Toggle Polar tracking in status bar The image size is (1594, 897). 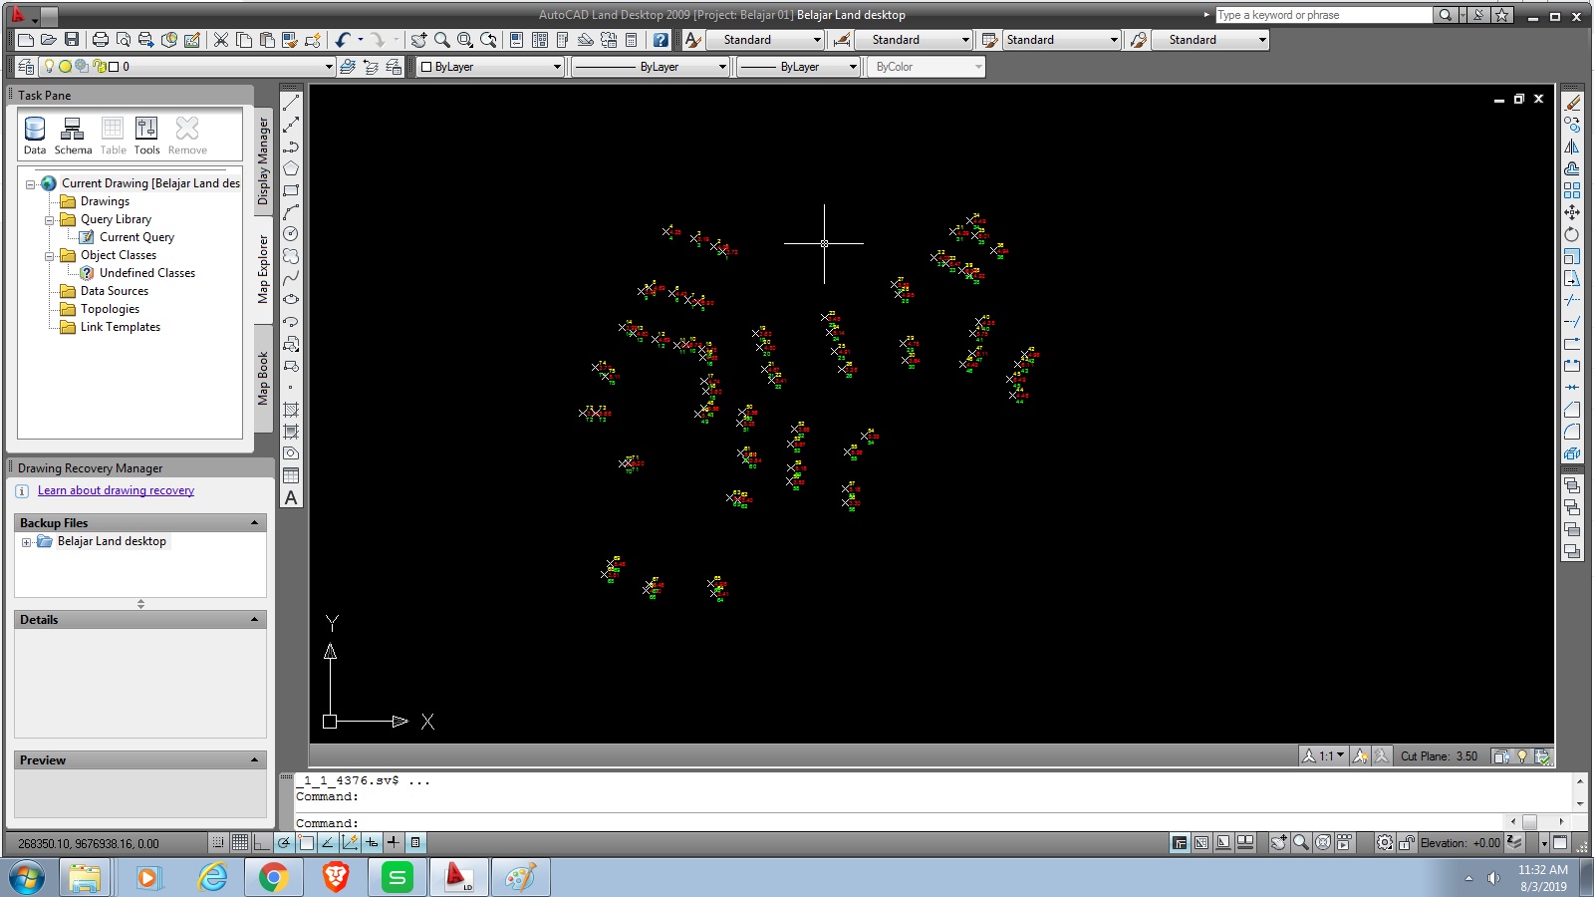click(x=284, y=842)
